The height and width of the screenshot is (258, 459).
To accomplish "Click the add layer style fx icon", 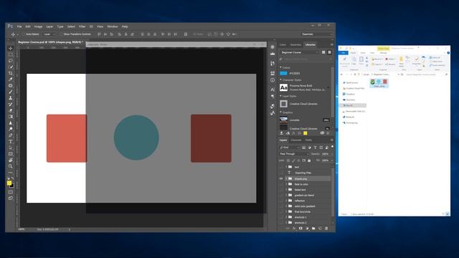I will point(294,229).
